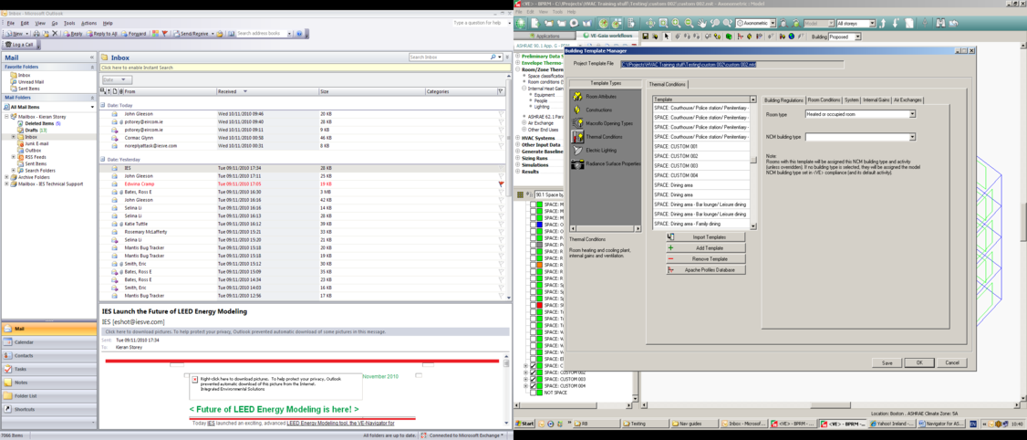Click the Delete icon in Outlook toolbar

(x=55, y=34)
